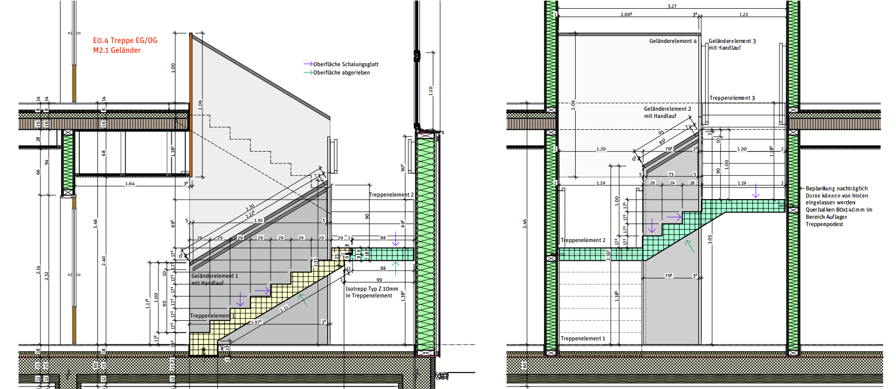Click the Oberfläche abgerieben legend label

tap(342, 72)
